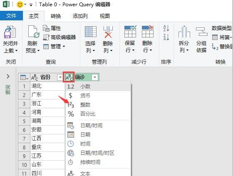233x176 pixels.
Task: Sort descending with Z-A icon
Action: (166, 37)
